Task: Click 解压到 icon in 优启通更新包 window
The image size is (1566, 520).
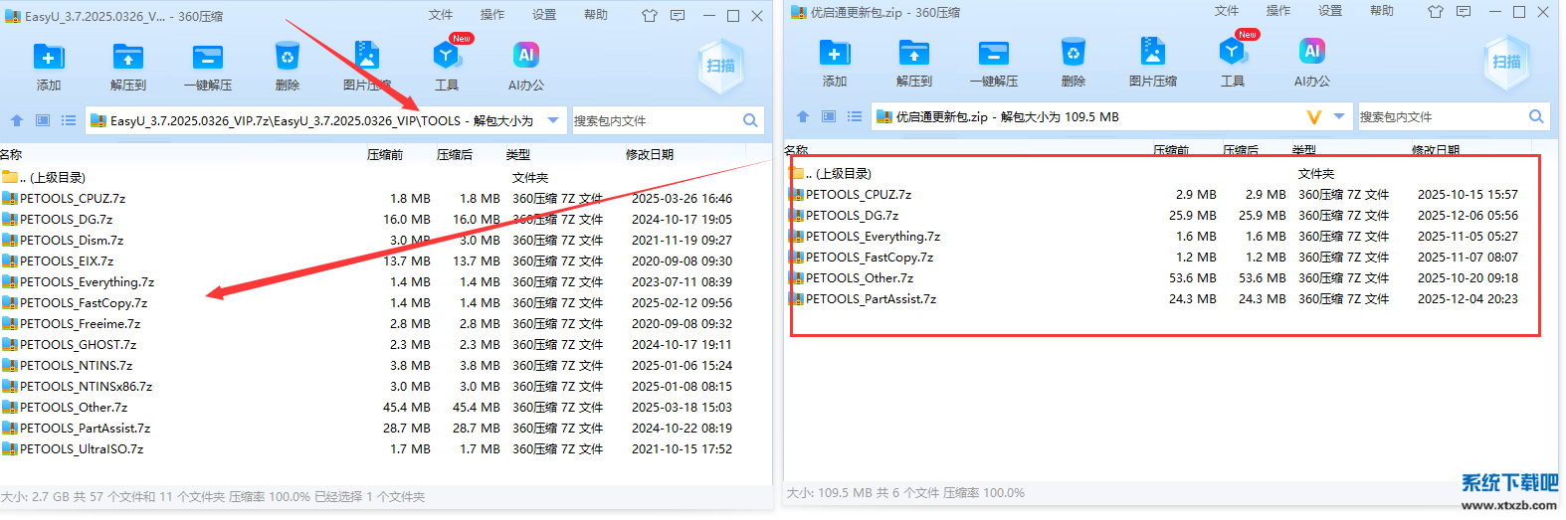Action: (x=914, y=53)
